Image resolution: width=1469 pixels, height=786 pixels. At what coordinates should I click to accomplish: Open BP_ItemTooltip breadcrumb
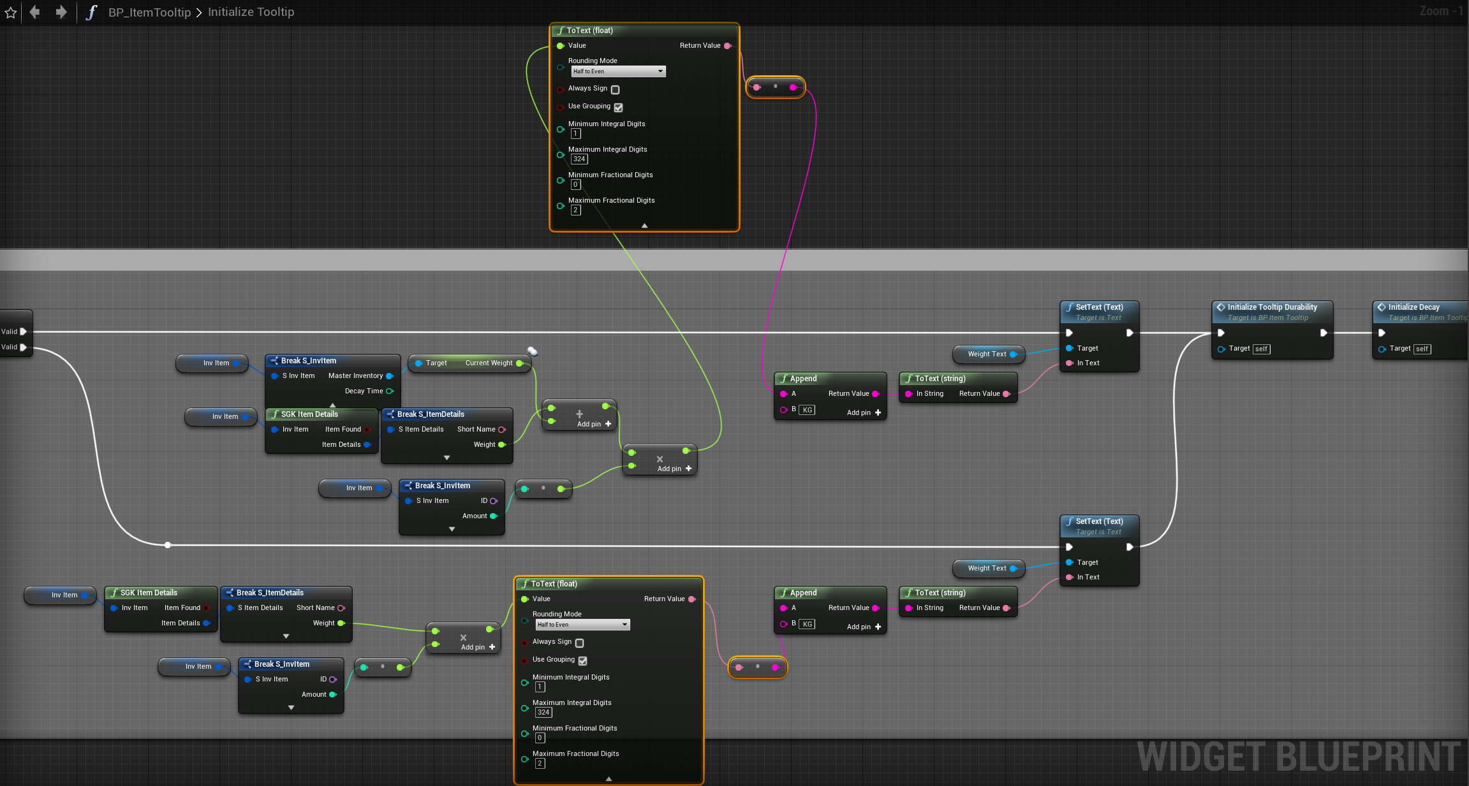[149, 12]
